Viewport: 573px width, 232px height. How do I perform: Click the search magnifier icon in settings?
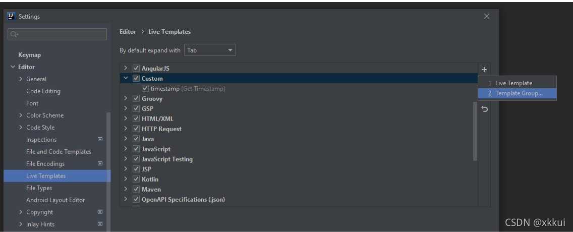click(14, 34)
